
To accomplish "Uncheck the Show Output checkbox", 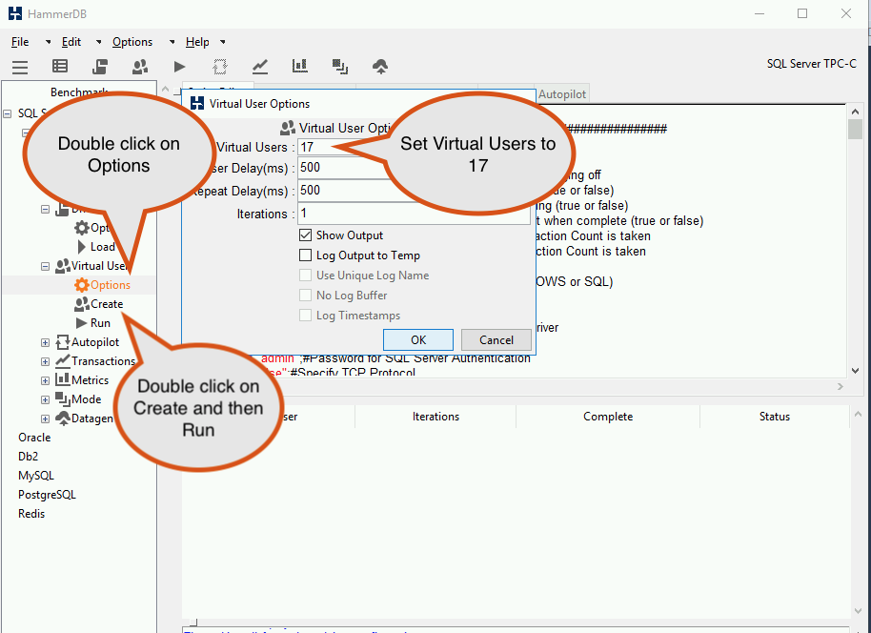I will 306,235.
